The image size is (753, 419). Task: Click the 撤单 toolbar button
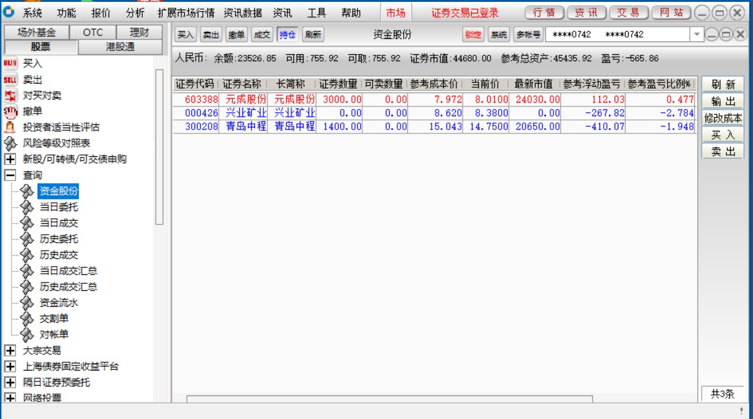click(x=237, y=34)
